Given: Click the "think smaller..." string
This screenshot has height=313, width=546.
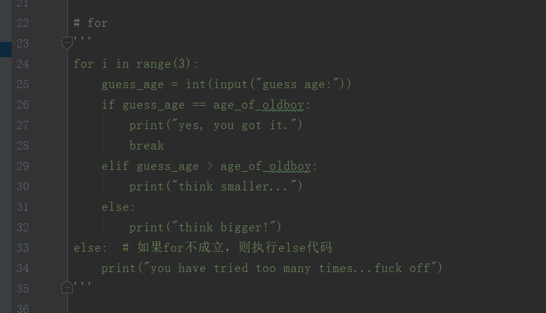Looking at the screenshot, I should (x=235, y=186).
